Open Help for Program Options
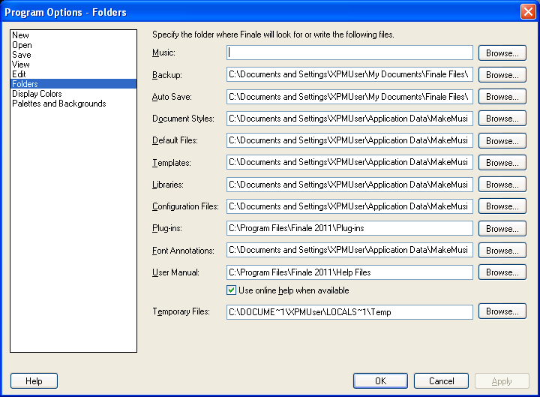540x397 pixels. click(34, 381)
